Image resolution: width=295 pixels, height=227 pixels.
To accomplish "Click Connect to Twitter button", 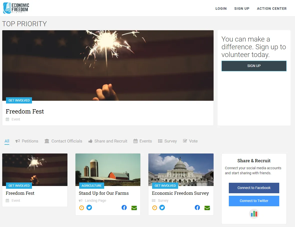I will coord(254,201).
